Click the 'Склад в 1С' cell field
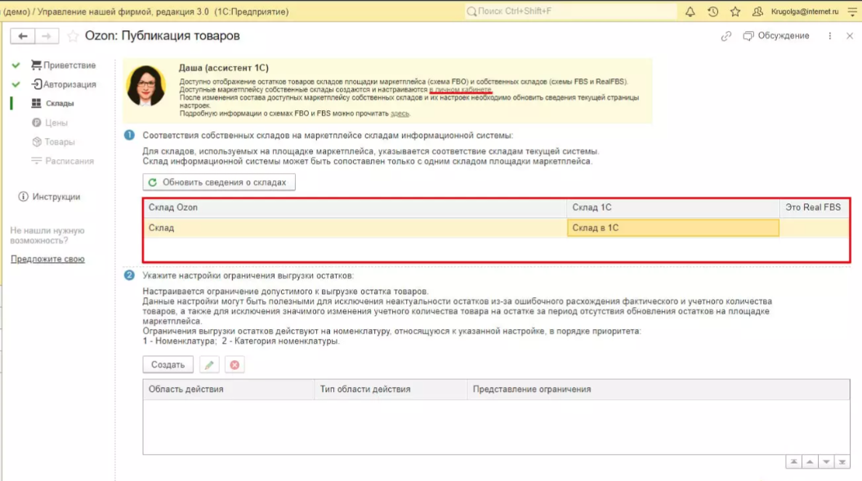The image size is (862, 481). coord(673,228)
